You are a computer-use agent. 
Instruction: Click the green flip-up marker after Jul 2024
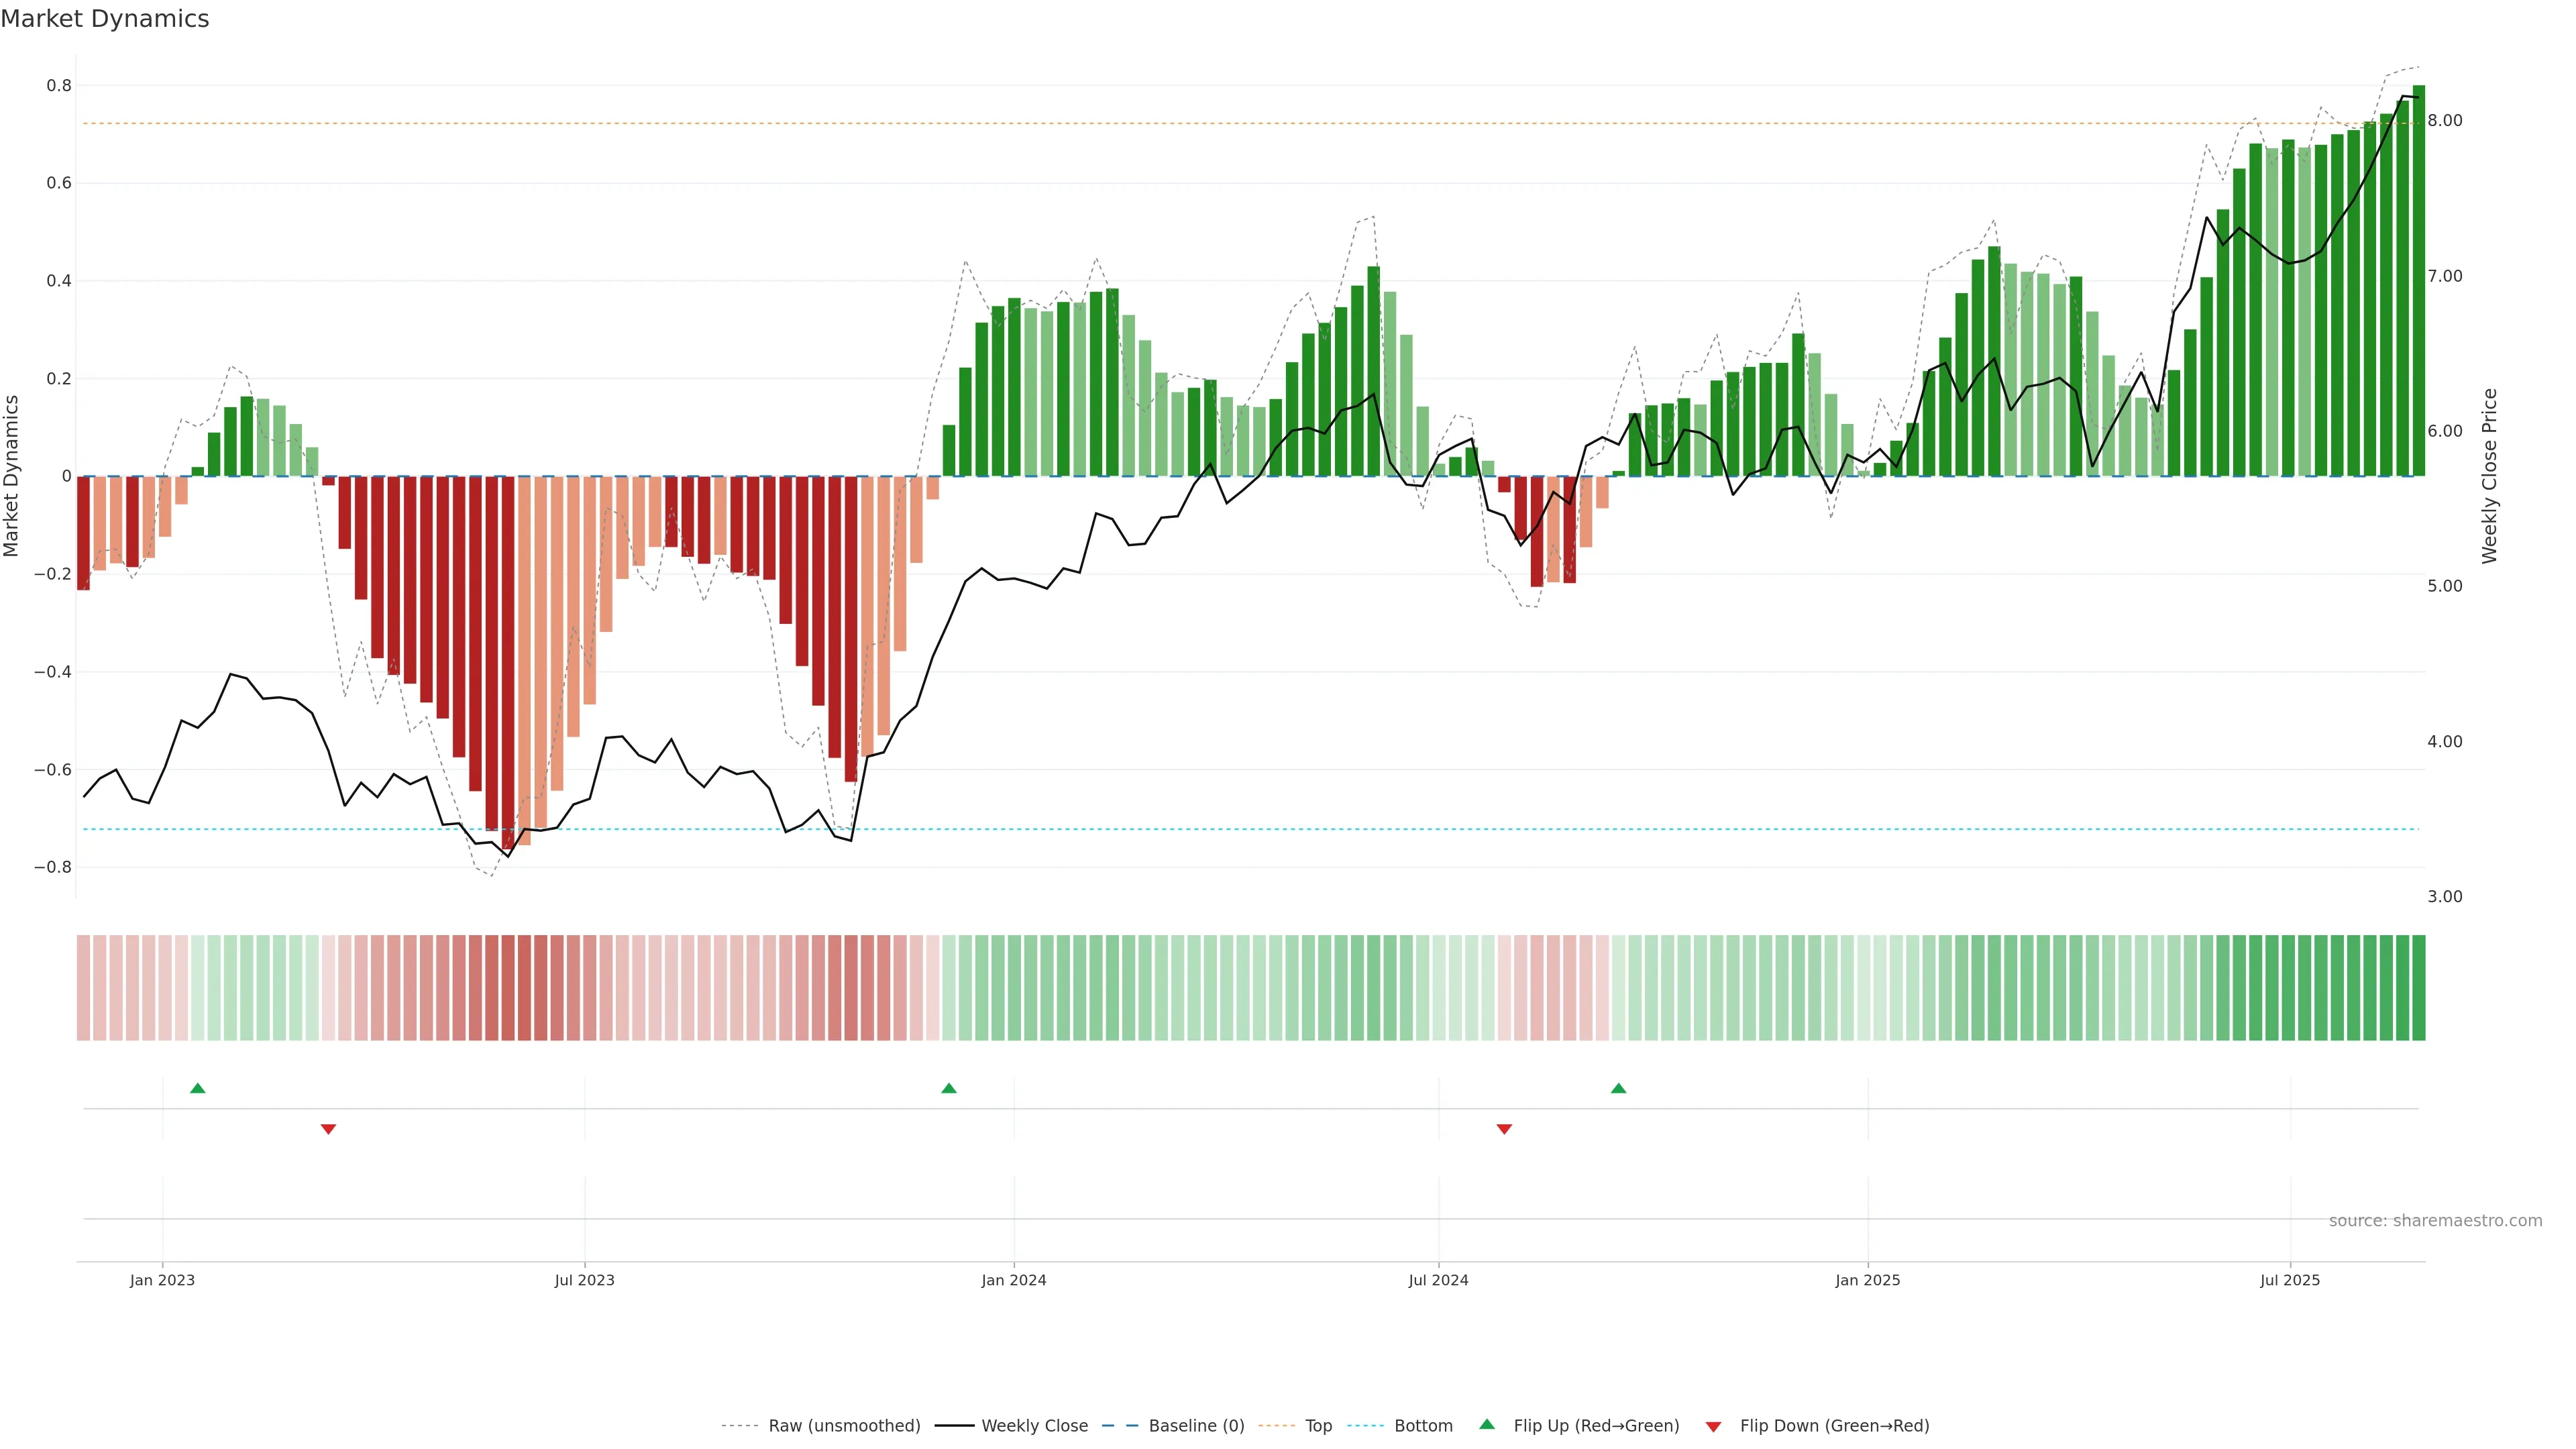click(1618, 1088)
